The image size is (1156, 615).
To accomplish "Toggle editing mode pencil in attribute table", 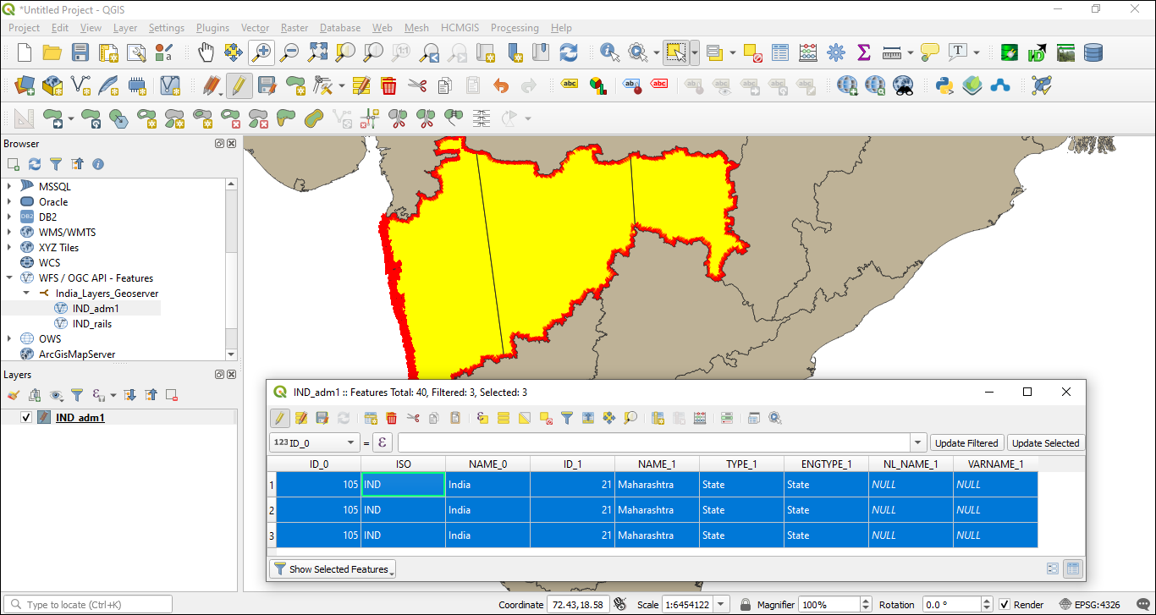I will tap(279, 418).
